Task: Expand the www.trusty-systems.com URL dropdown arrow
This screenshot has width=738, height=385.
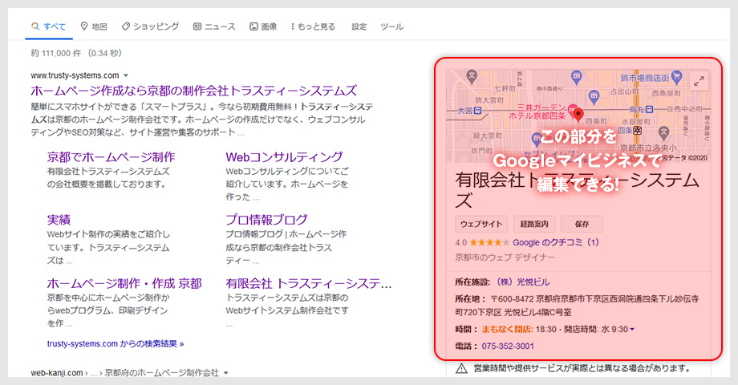Action: pos(126,75)
